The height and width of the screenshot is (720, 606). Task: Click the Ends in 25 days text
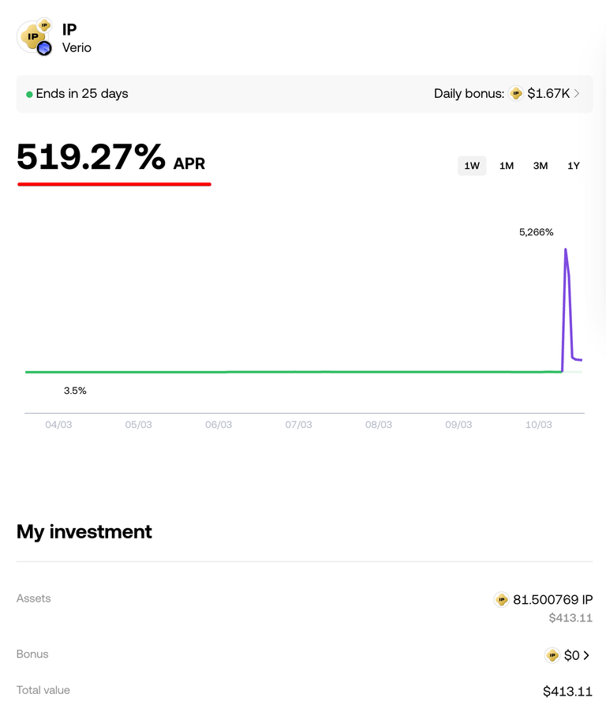(x=82, y=94)
